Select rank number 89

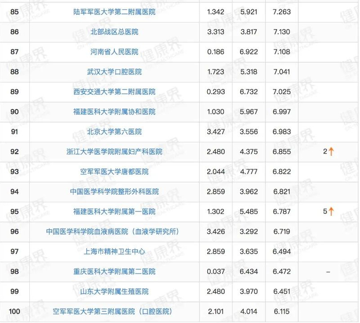(14, 92)
